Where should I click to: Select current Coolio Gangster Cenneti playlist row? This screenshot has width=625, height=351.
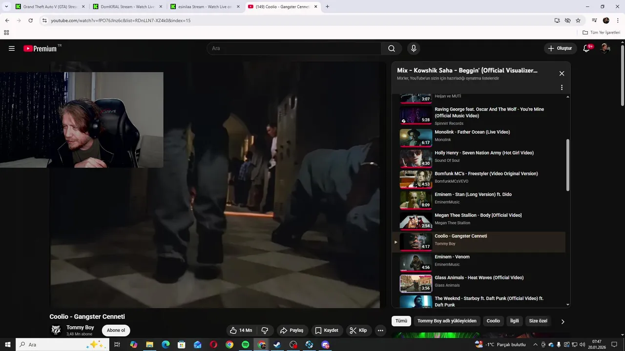479,242
